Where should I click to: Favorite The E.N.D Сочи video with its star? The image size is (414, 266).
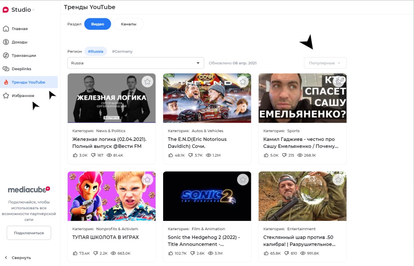(243, 82)
